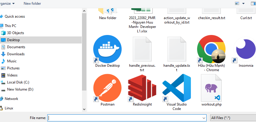This screenshot has width=256, height=122.
Task: Click the Local Disk (C:) drive icon
Action: tap(3, 82)
